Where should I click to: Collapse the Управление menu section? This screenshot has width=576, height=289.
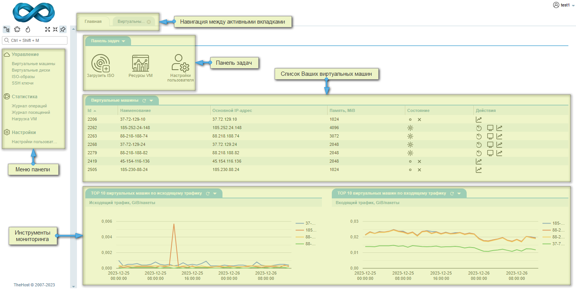point(25,54)
